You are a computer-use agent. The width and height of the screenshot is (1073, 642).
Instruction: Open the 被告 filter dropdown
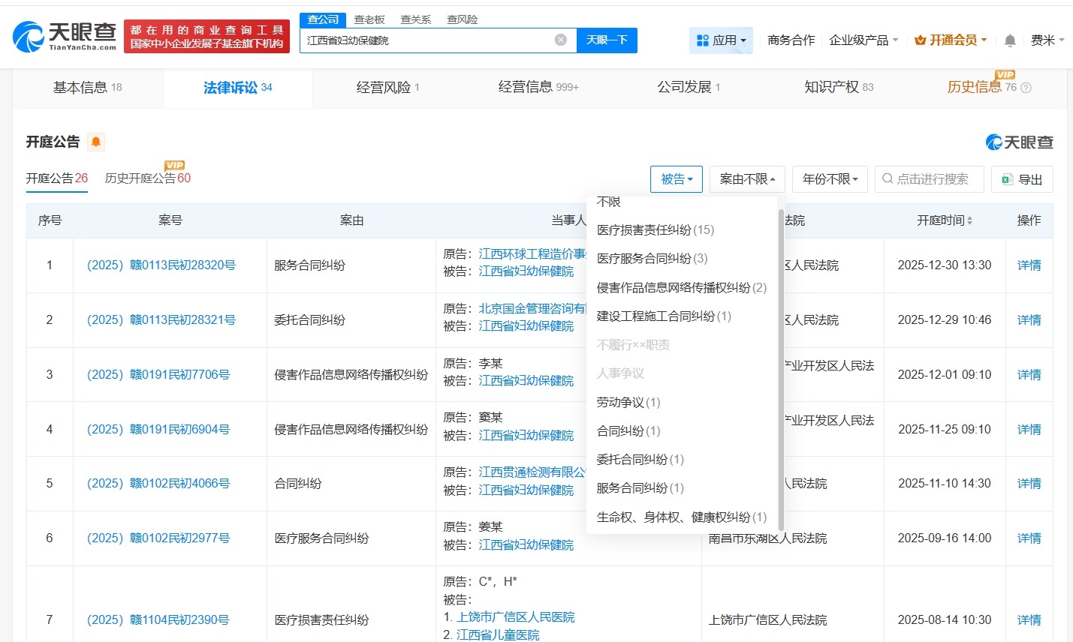click(676, 179)
